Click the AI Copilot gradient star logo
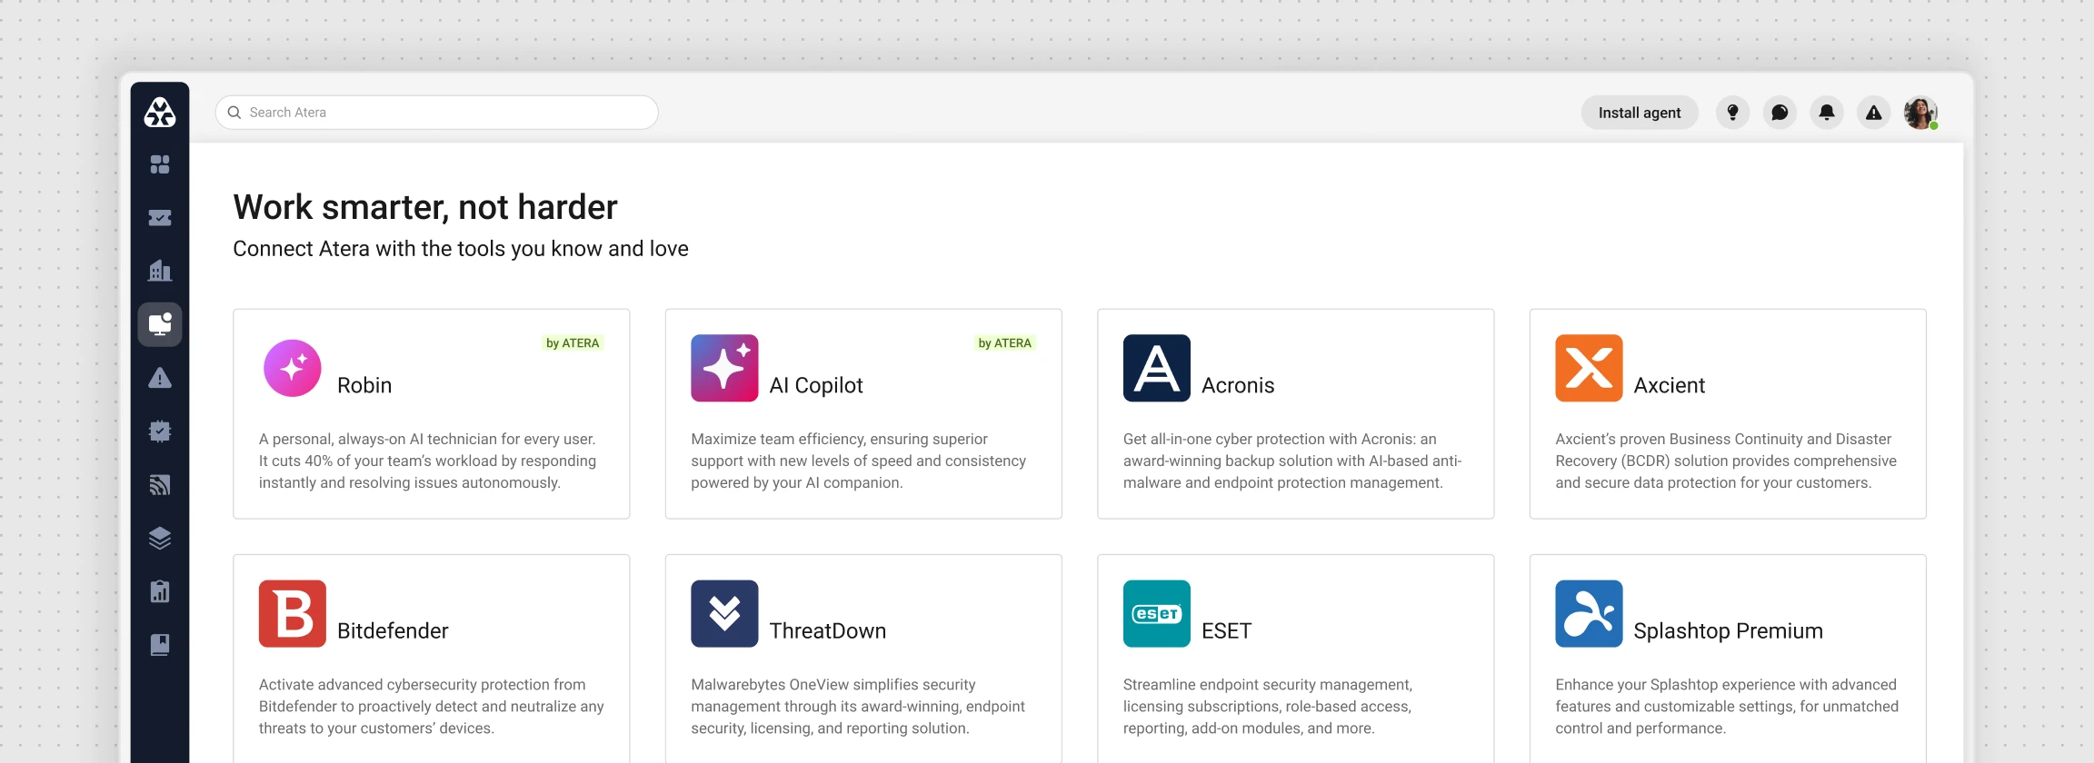Viewport: 2094px width, 763px height. tap(724, 368)
